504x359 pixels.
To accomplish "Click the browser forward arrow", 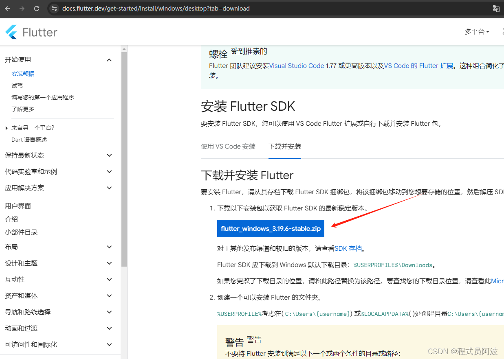I will pyautogui.click(x=22, y=9).
